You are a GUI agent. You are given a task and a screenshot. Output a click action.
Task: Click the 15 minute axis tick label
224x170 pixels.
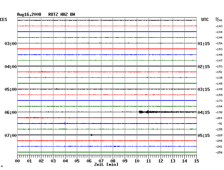pos(196,161)
